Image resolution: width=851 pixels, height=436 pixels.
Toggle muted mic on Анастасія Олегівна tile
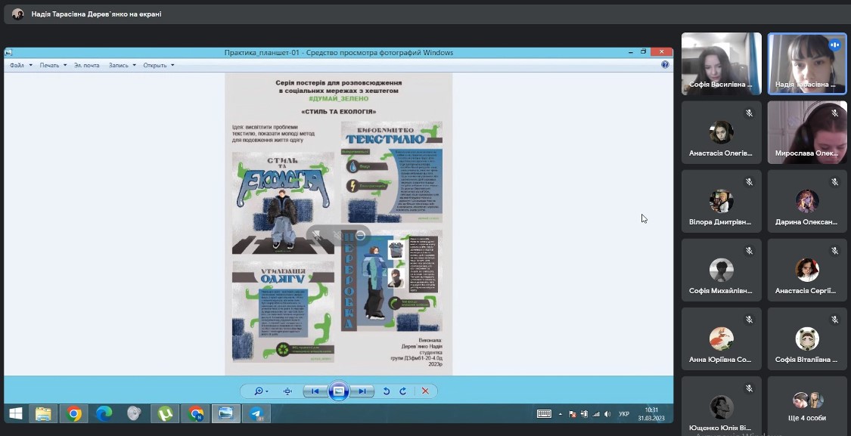(749, 113)
